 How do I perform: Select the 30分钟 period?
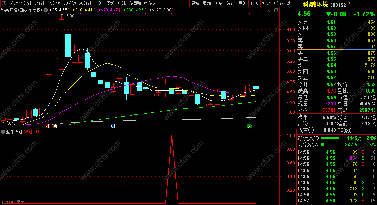point(70,3)
